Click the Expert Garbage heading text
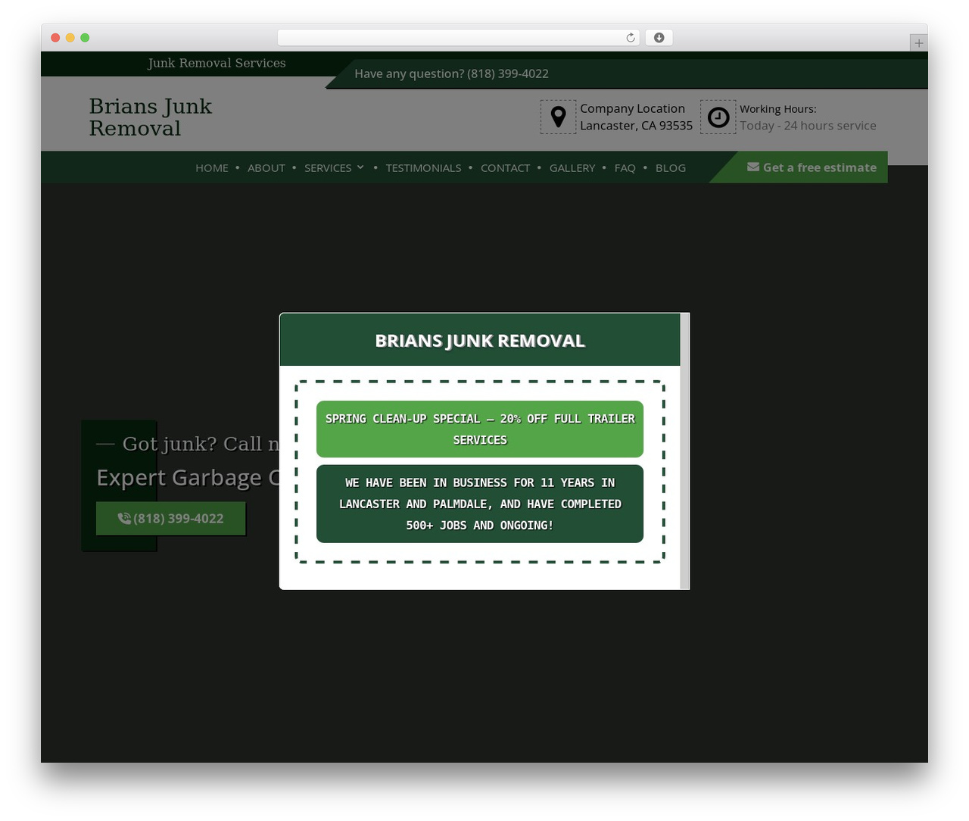The width and height of the screenshot is (969, 821). 188,478
